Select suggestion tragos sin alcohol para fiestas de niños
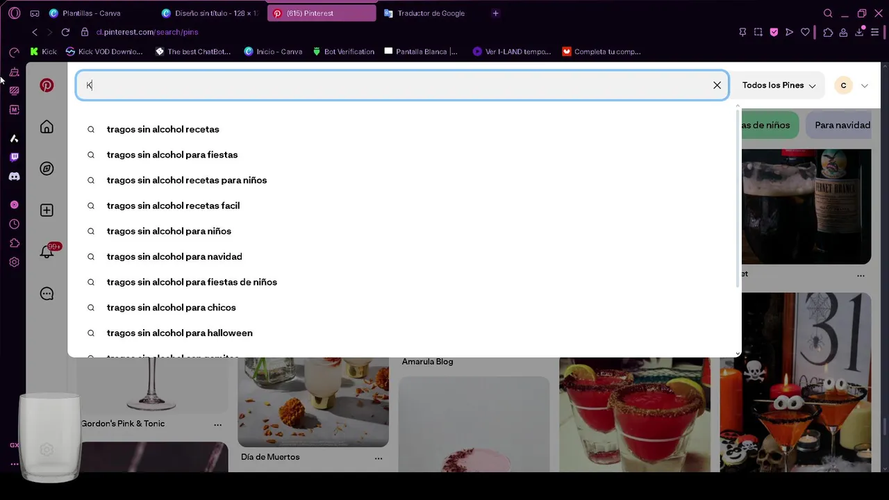Viewport: 889px width, 500px height. (192, 282)
